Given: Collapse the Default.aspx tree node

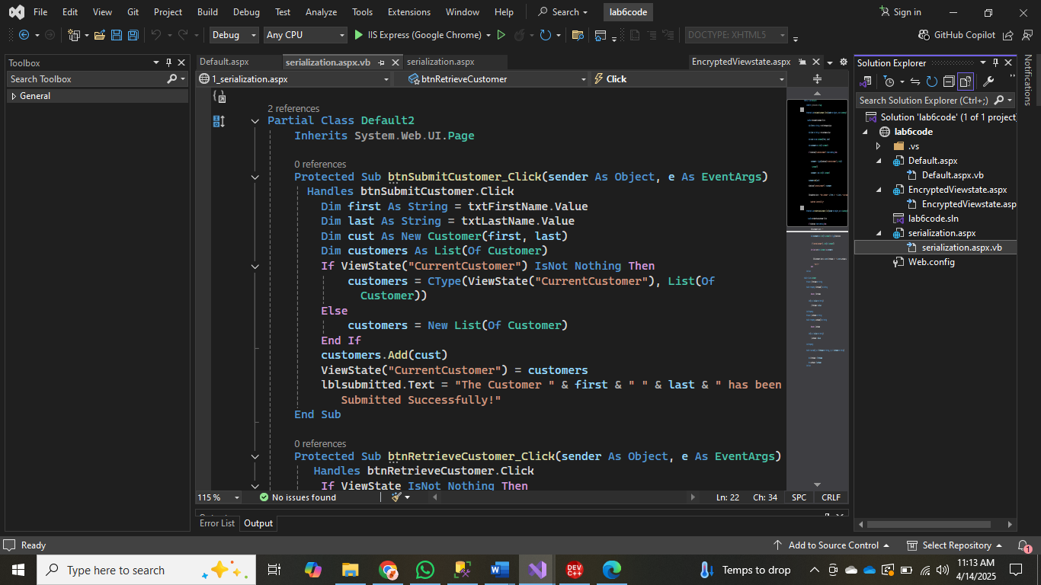Looking at the screenshot, I should point(878,161).
